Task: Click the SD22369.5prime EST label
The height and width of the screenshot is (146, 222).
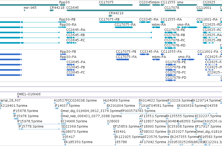Action: 75,127
